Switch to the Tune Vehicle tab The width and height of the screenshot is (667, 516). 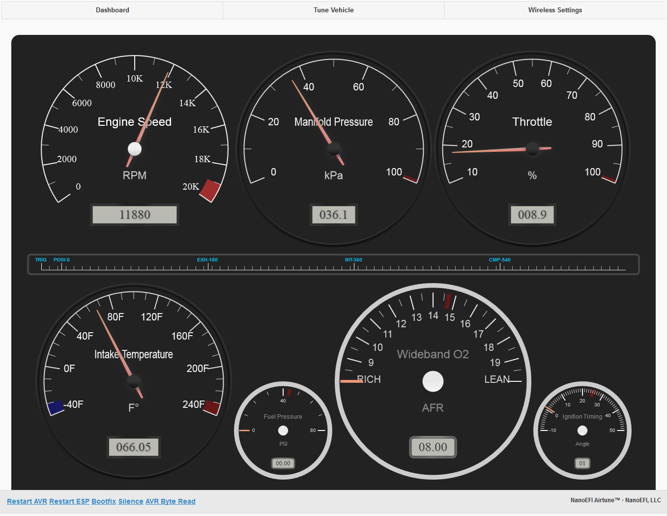coord(334,10)
